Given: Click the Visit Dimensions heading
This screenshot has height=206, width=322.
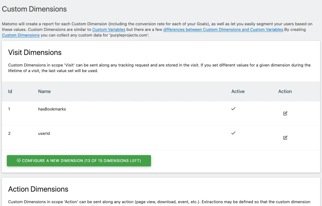Looking at the screenshot, I should [x=35, y=52].
